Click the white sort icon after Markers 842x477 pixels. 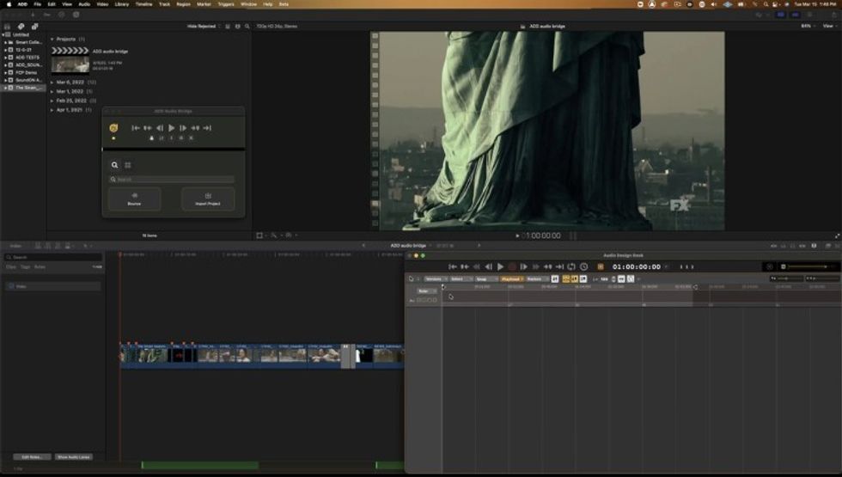555,278
